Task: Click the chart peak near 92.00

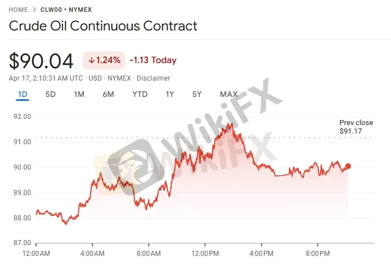Action: 229,123
